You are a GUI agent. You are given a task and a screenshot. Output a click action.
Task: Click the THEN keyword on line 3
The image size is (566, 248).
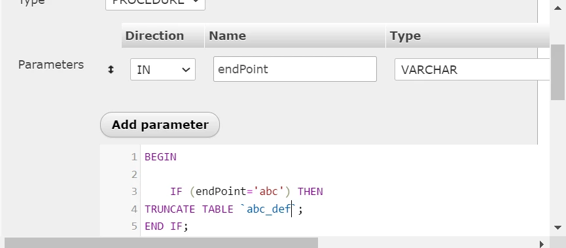(310, 192)
